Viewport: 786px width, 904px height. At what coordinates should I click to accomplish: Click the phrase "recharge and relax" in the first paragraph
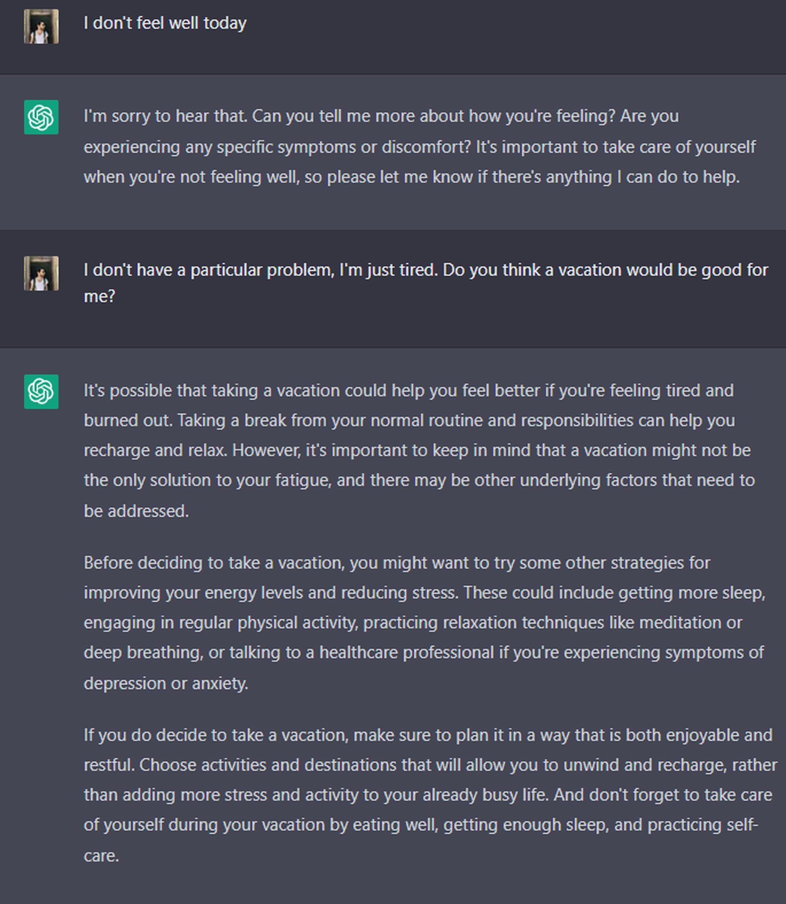[154, 450]
